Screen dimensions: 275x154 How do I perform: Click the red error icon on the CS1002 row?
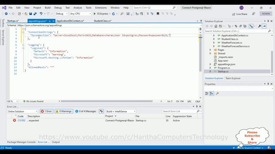click(x=15, y=121)
